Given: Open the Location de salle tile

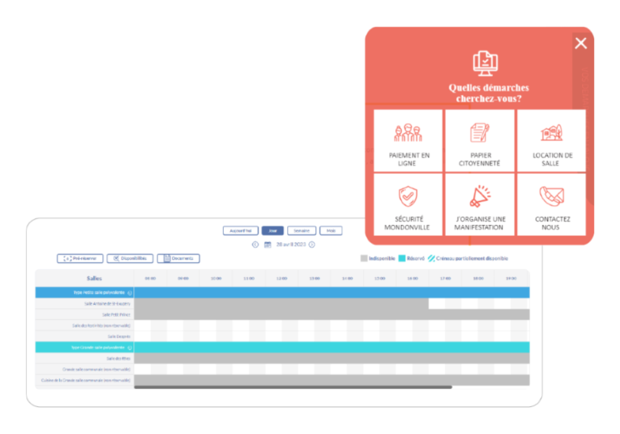Looking at the screenshot, I should coord(552,141).
